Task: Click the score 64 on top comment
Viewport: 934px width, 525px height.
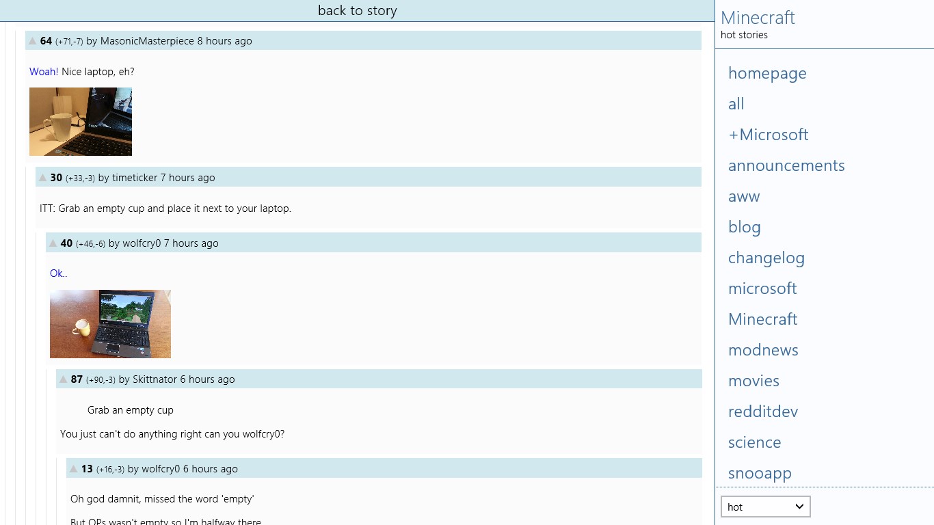Action: tap(46, 41)
